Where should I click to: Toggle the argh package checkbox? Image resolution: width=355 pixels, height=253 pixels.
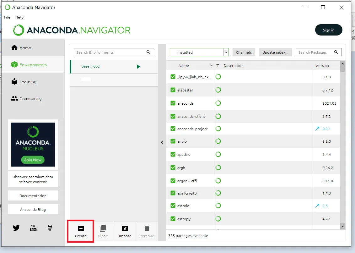pos(173,168)
